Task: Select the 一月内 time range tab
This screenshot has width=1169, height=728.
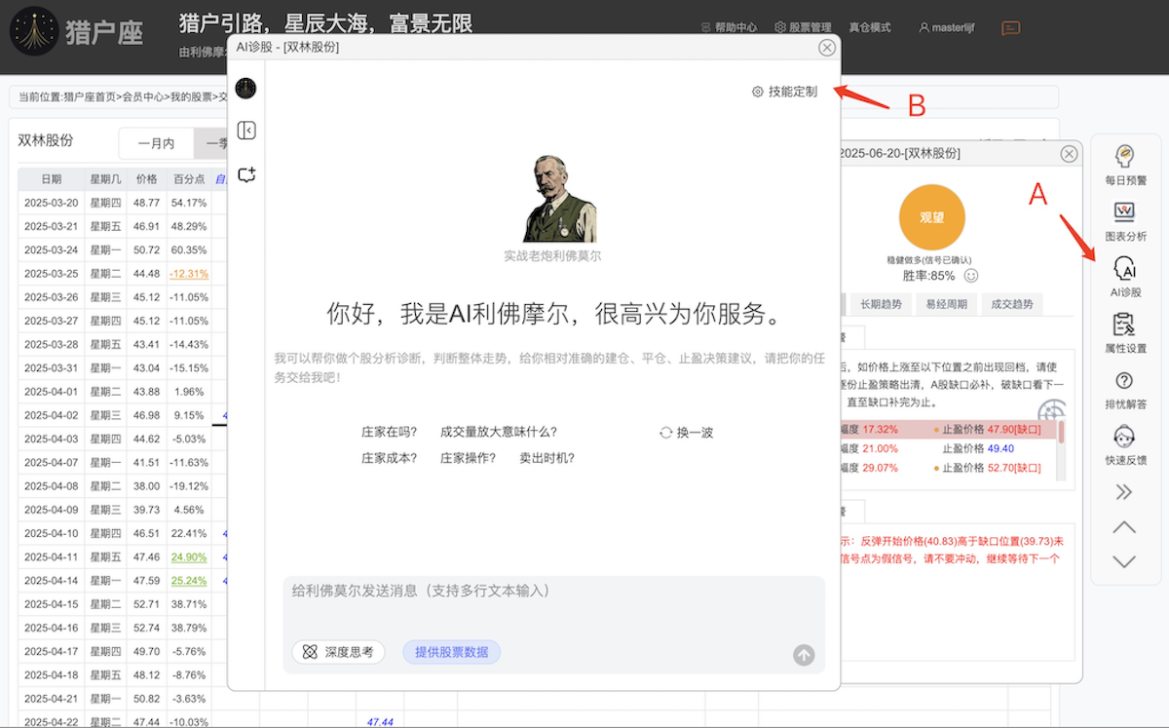Action: (156, 143)
